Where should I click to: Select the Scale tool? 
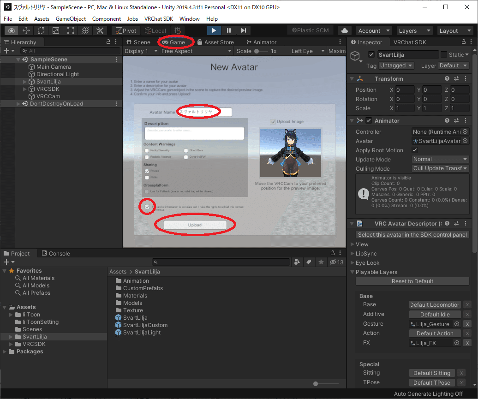pos(56,30)
